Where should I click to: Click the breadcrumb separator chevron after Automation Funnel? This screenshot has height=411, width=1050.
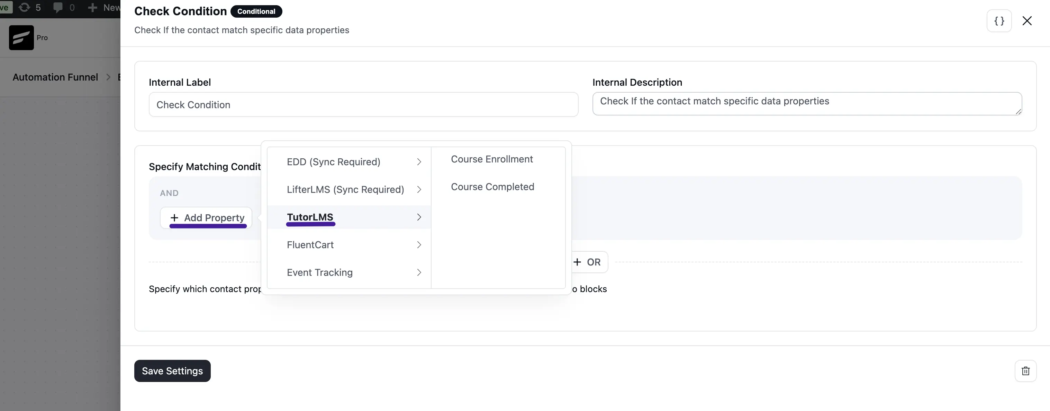pos(108,77)
